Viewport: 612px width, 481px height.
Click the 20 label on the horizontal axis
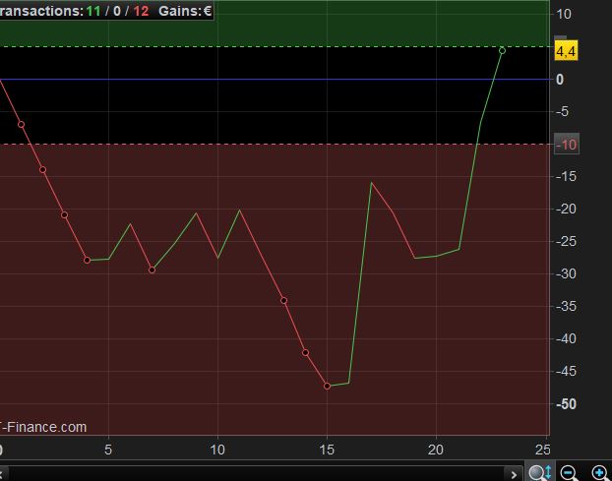pyautogui.click(x=436, y=450)
